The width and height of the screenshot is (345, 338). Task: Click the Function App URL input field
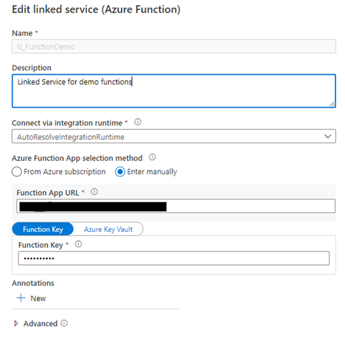[176, 206]
